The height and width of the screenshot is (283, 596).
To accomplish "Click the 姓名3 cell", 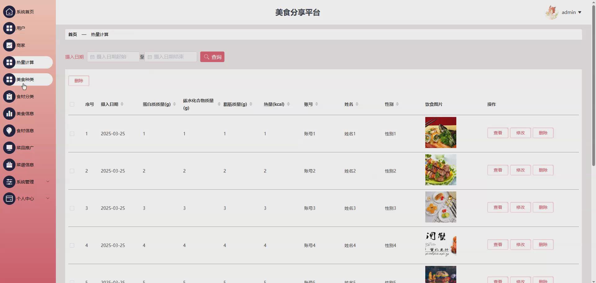I will click(x=350, y=208).
